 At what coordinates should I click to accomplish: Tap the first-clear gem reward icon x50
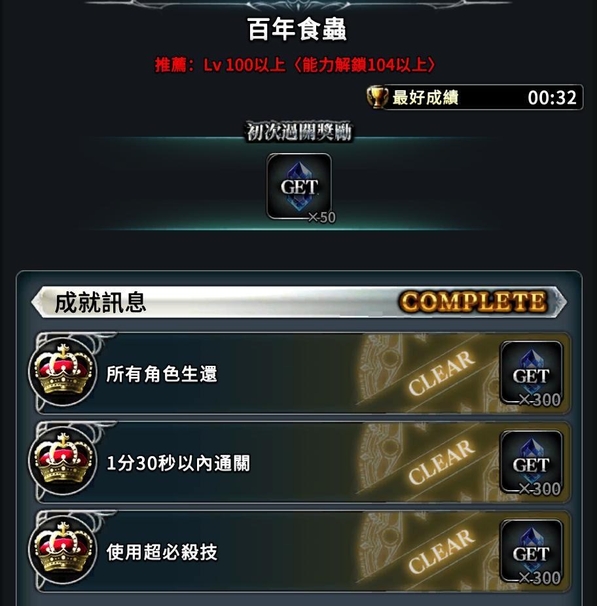(x=299, y=187)
